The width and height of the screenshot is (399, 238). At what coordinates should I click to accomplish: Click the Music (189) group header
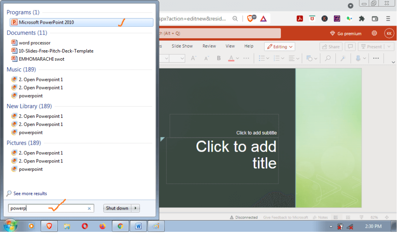[21, 70]
